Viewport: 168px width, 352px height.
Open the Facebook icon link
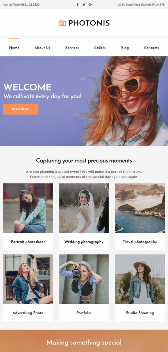pyautogui.click(x=77, y=4)
